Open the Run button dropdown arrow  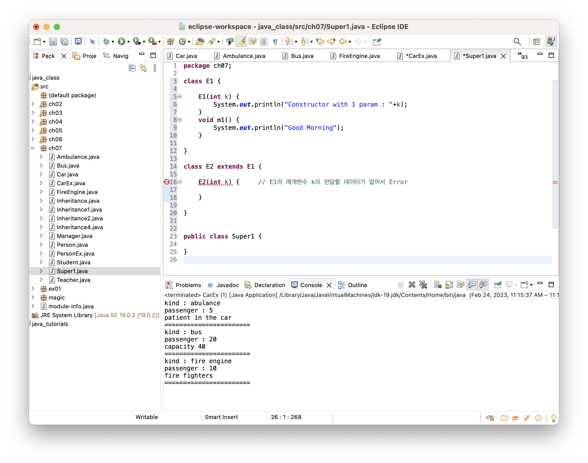(x=129, y=42)
